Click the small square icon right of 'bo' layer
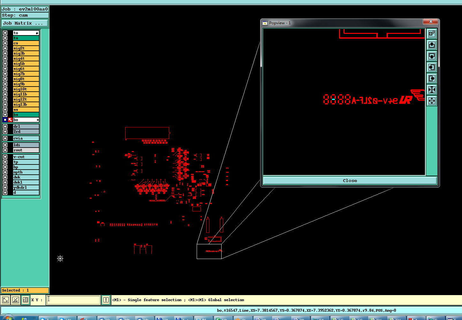Screen dimensions: 462x320 point(38,120)
